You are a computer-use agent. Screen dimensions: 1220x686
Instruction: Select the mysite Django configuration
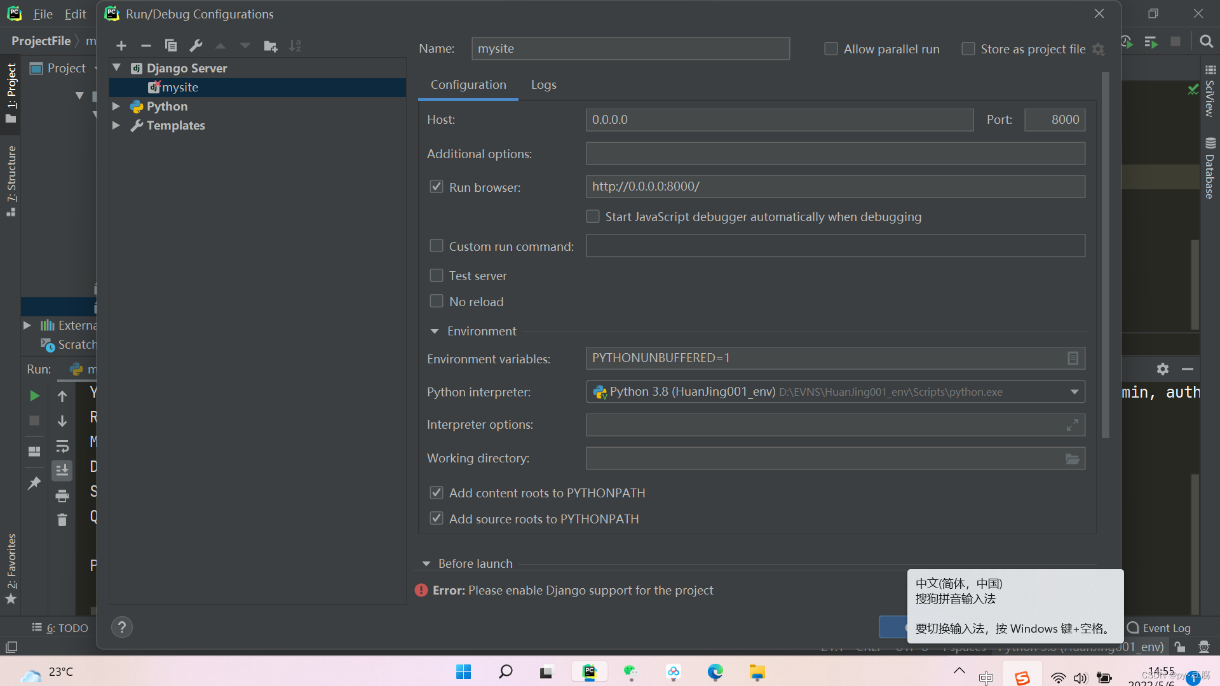coord(180,87)
